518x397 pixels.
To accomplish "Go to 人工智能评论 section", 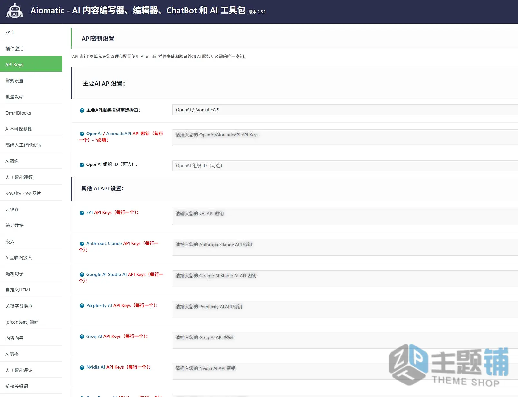I will [31, 370].
